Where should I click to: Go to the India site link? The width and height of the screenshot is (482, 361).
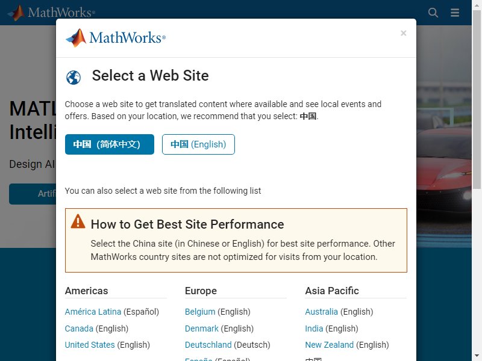(314, 329)
